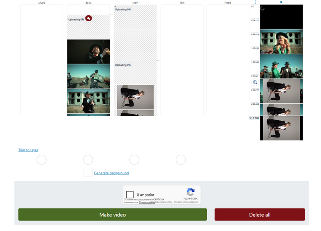Select the Music column header
The width and height of the screenshot is (321, 231).
coord(42,3)
